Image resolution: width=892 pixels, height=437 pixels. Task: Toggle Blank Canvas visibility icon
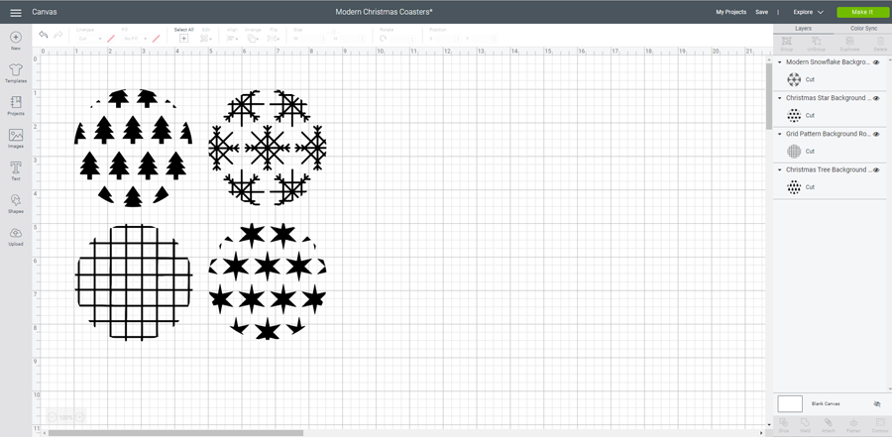pyautogui.click(x=877, y=403)
